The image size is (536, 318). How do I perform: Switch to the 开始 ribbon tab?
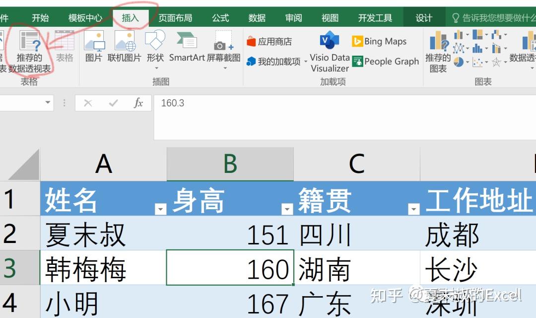[x=40, y=17]
